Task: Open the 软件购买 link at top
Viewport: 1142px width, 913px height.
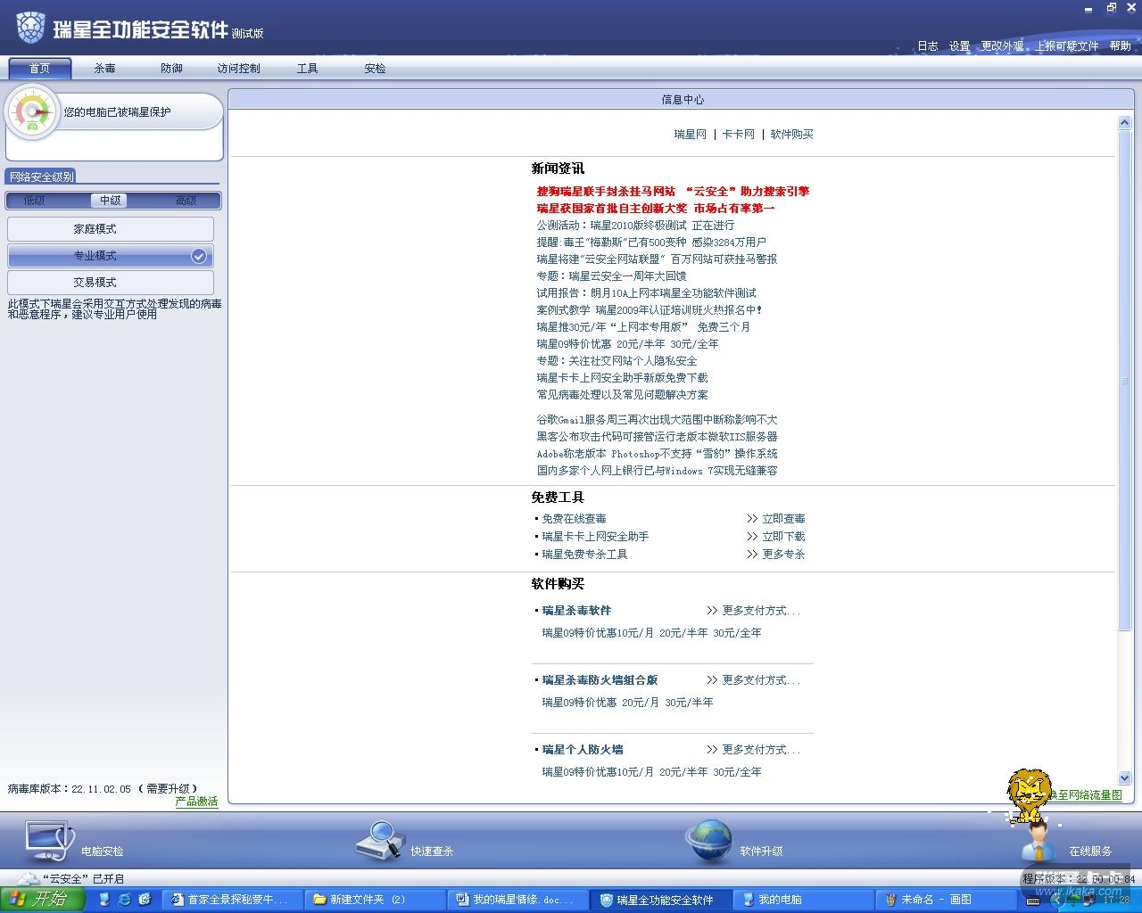Action: [792, 135]
